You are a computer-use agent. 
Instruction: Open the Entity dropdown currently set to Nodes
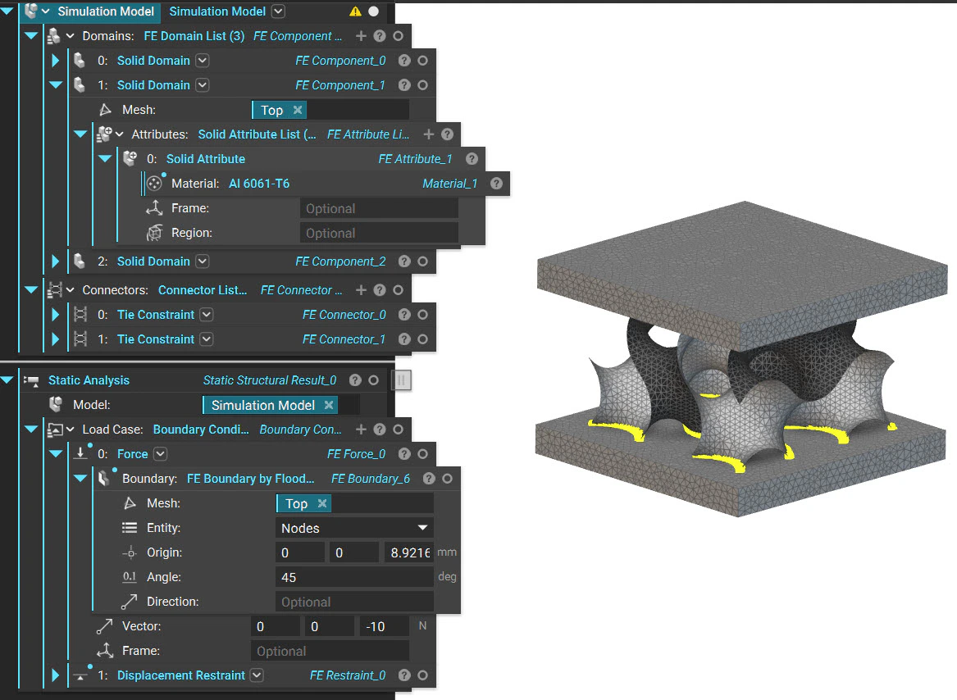(x=353, y=527)
